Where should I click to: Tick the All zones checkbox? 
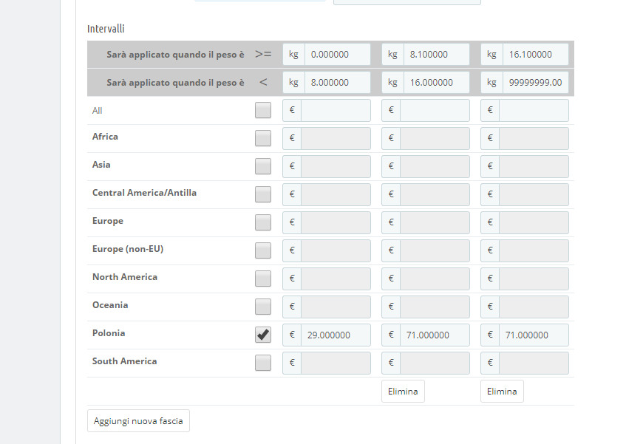point(263,110)
